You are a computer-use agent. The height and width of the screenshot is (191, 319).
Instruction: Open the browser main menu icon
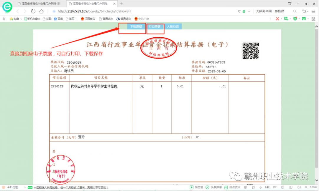313,11
